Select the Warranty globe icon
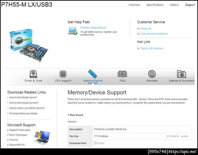Viewport: 198px width, 155px height. (152, 74)
